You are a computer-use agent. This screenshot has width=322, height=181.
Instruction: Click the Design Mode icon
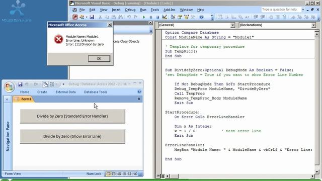click(165, 17)
